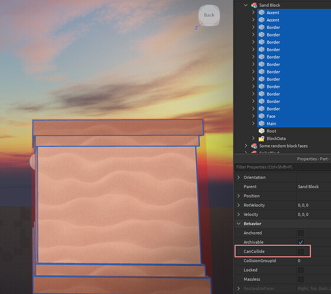Enable the Anchored checkbox
The width and height of the screenshot is (331, 294).
300,233
